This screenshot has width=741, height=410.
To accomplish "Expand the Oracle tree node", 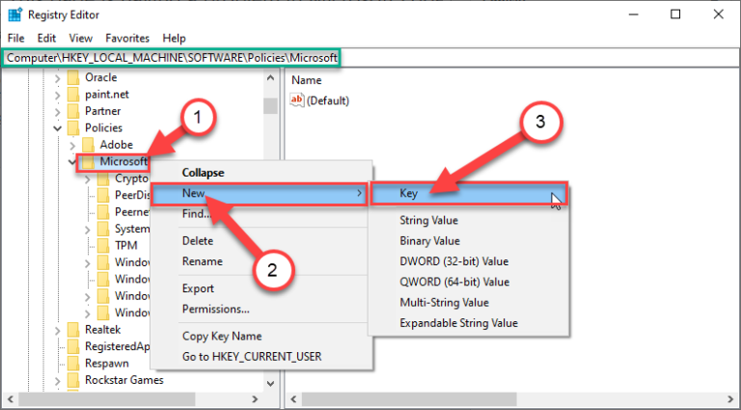I will (x=58, y=77).
